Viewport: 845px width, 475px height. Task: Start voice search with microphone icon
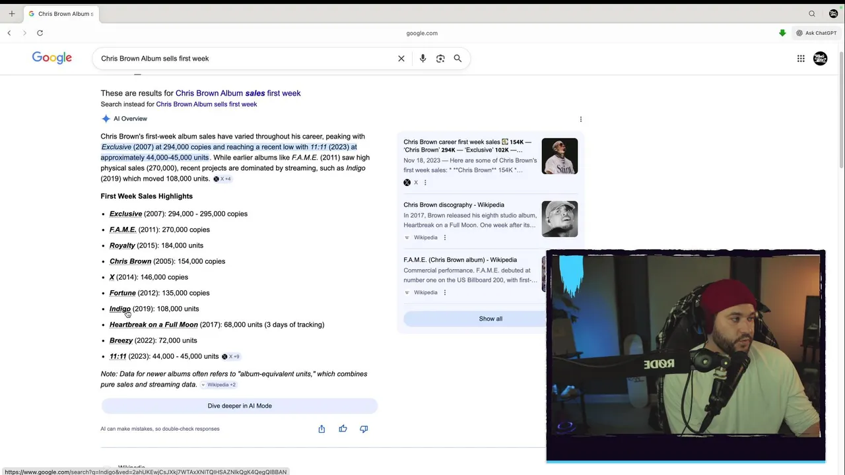click(x=422, y=59)
